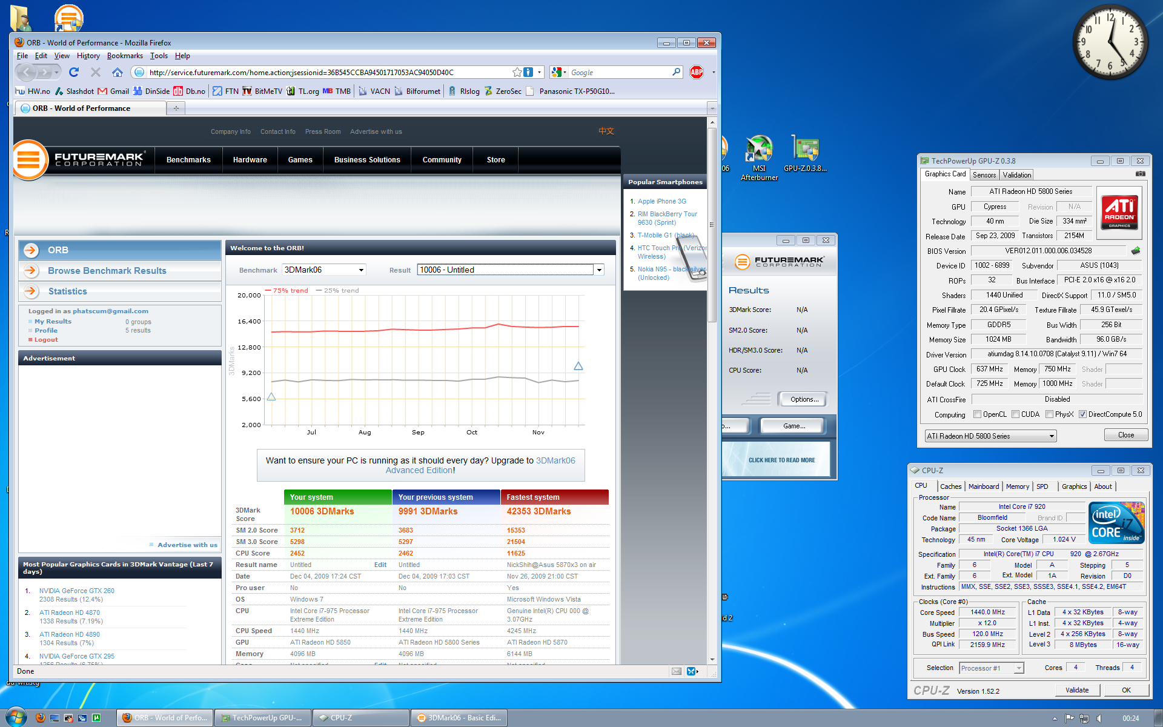Open the Result 10006 - Untitled dropdown
This screenshot has width=1163, height=727.
click(x=511, y=270)
